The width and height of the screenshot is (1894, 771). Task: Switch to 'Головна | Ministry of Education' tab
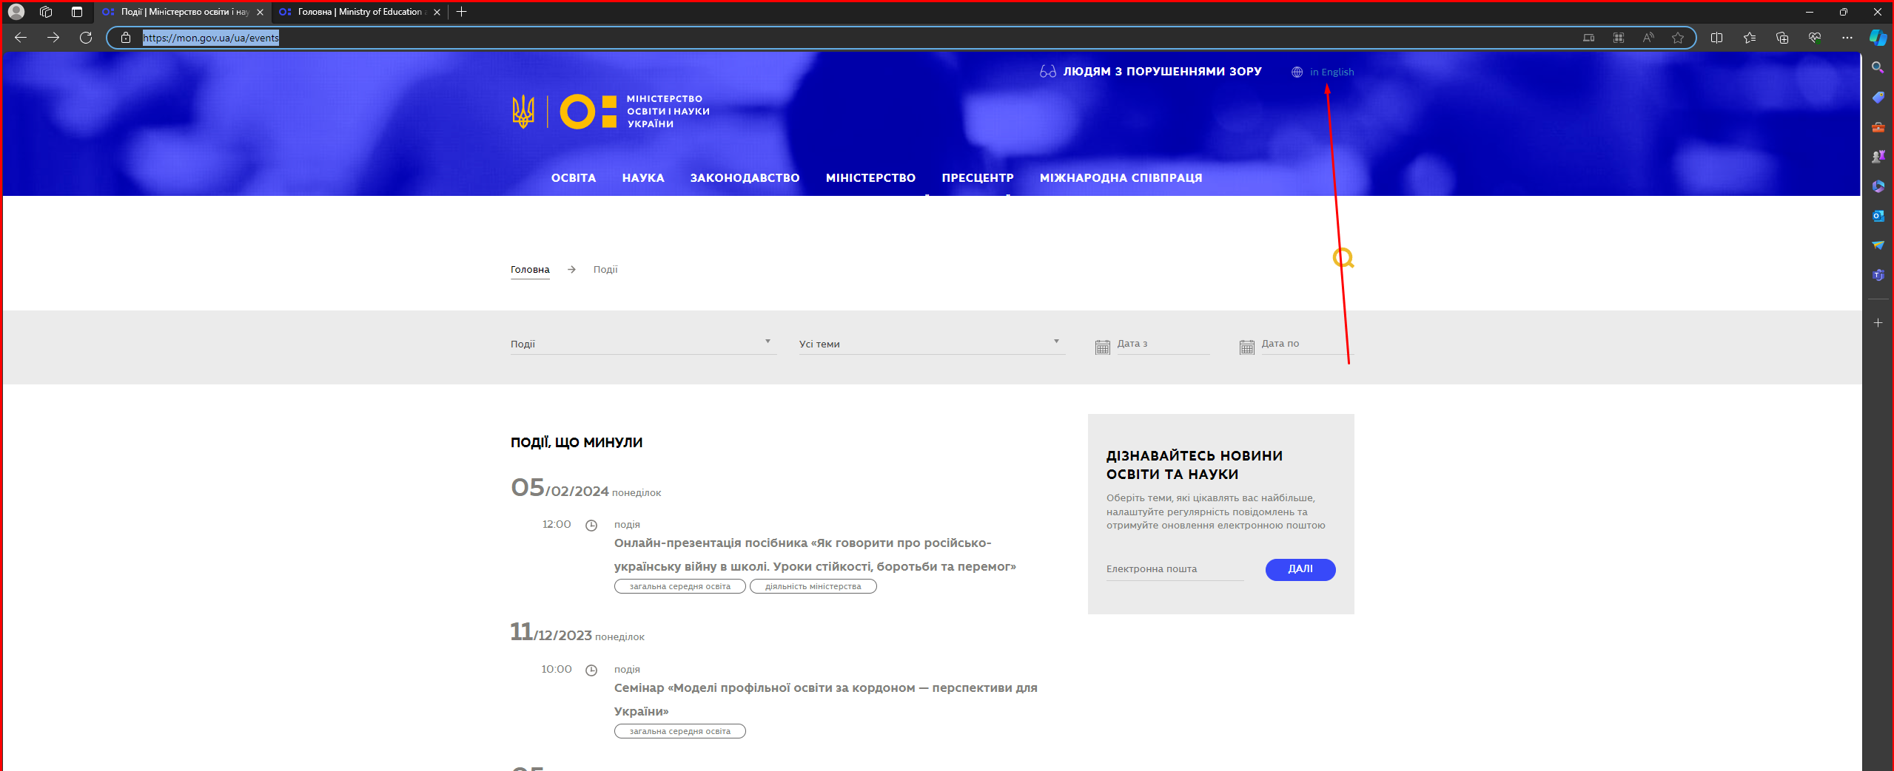click(x=359, y=12)
